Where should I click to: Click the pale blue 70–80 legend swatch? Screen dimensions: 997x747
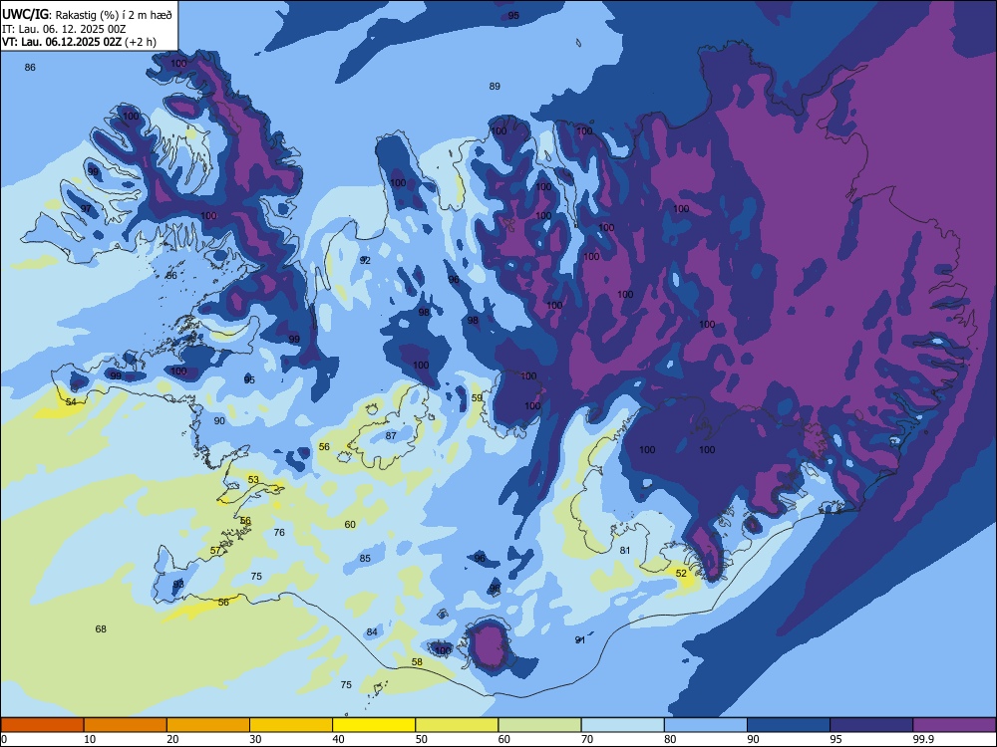click(x=622, y=725)
